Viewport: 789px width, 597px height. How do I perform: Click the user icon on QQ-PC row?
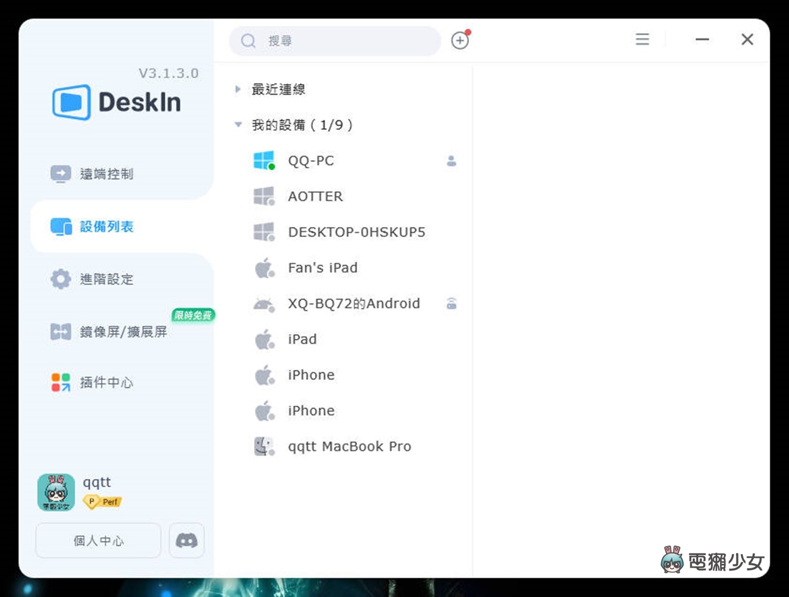451,161
